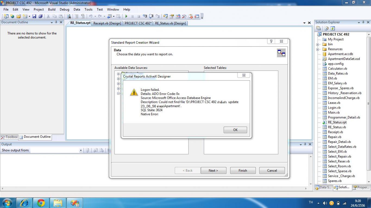Click the Next > wizard button
The height and width of the screenshot is (208, 371).
[213, 170]
